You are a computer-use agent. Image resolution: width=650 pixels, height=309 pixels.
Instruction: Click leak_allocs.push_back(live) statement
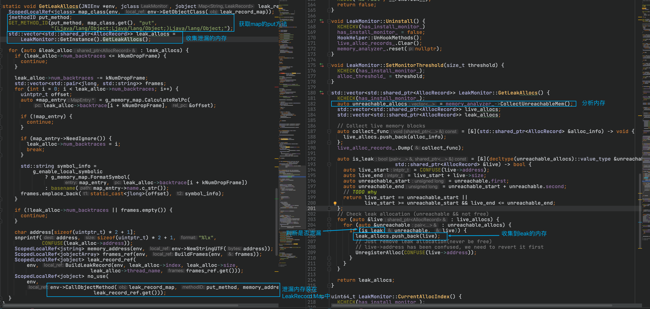pos(398,236)
